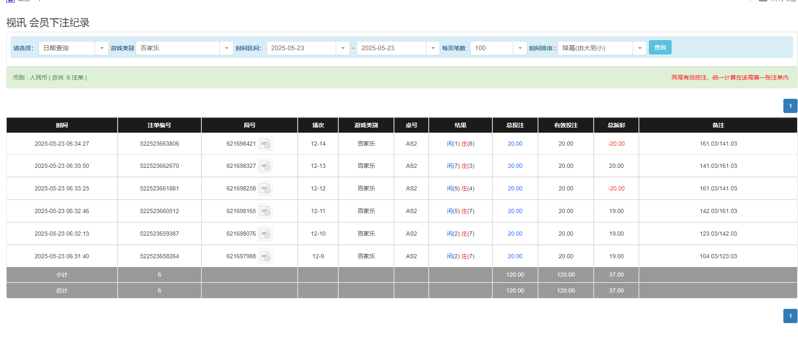Click the 时间 column header
Viewport: 798px width, 339px height.
pyautogui.click(x=62, y=125)
